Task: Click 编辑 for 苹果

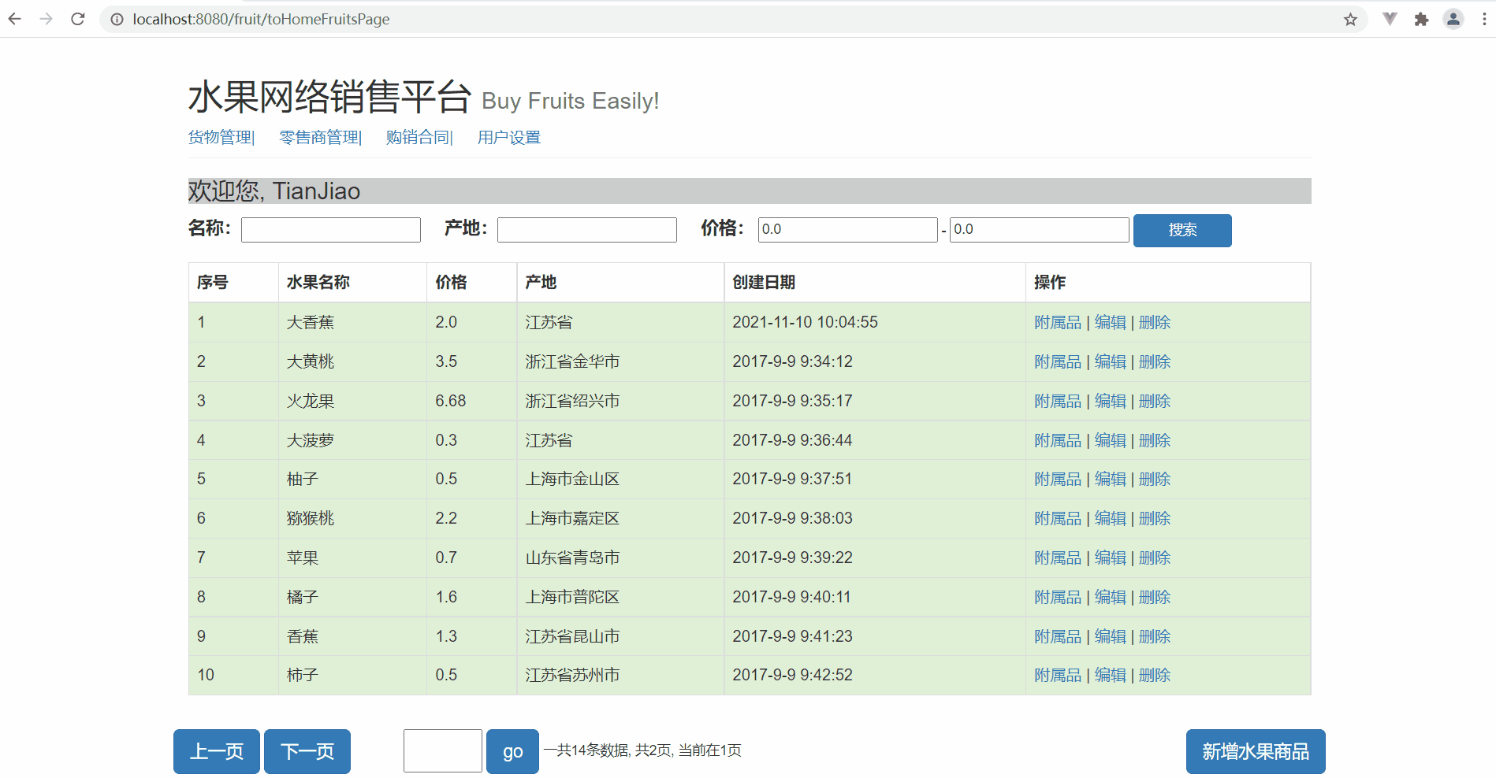Action: tap(1111, 558)
